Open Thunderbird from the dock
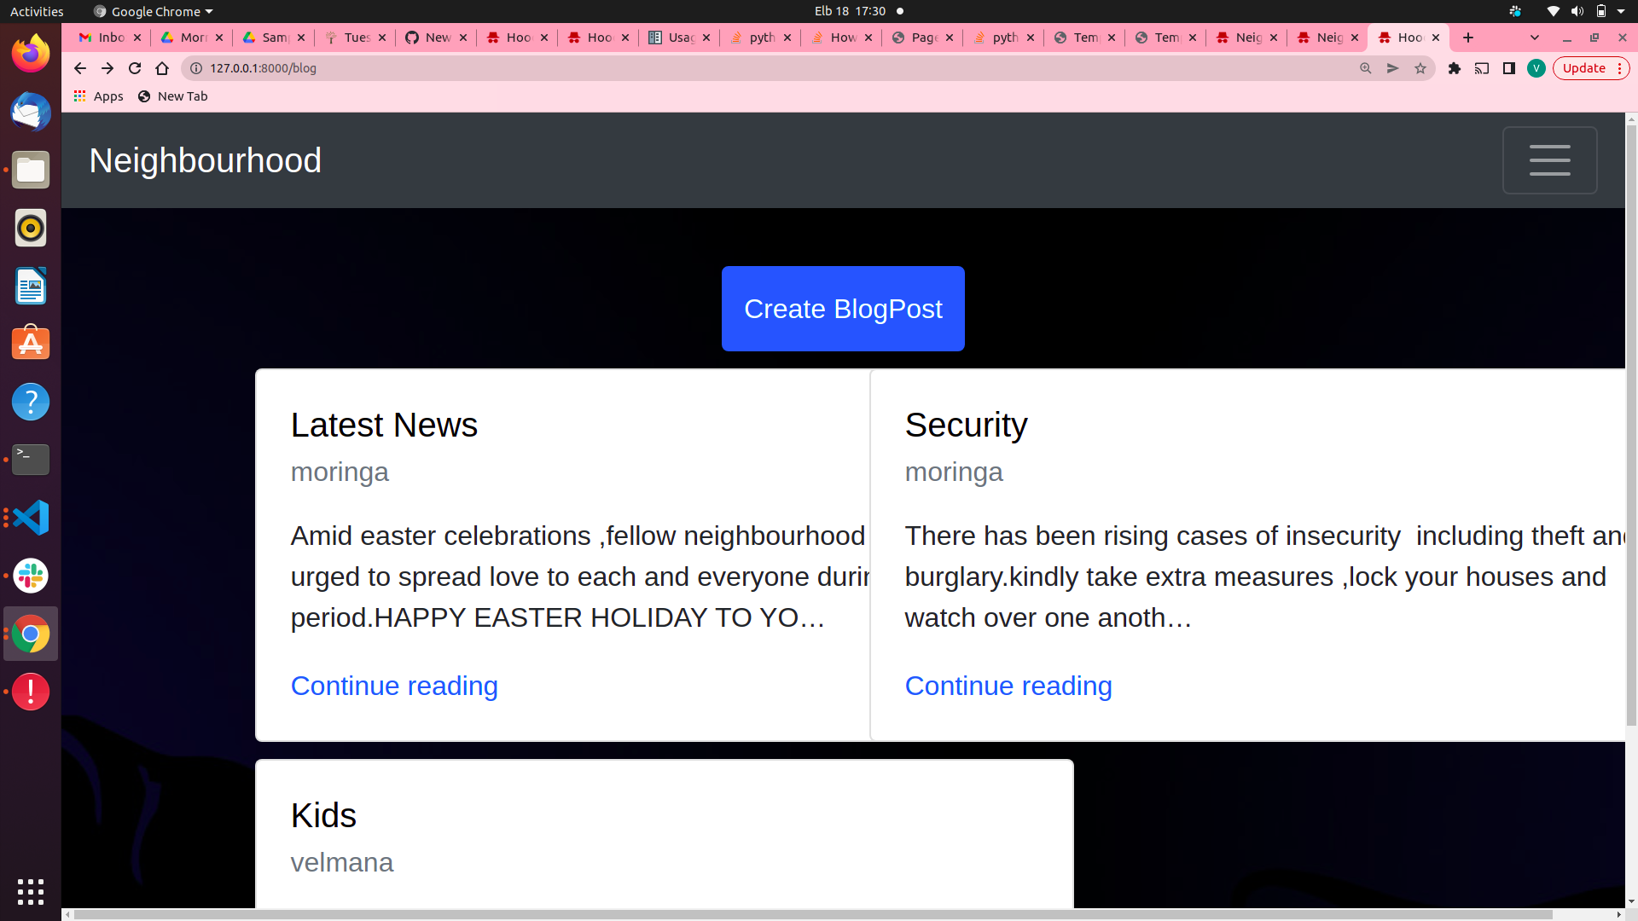The image size is (1638, 921). point(31,112)
